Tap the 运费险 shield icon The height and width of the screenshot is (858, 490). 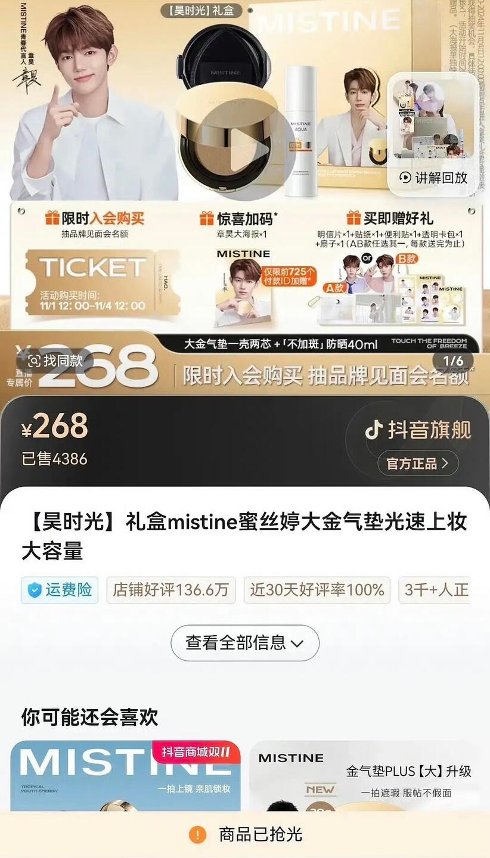35,590
